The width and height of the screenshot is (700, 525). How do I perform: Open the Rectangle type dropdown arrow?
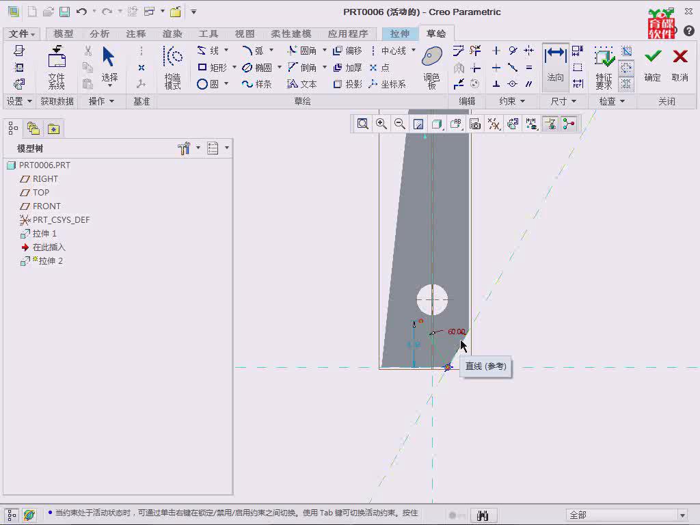(x=234, y=67)
